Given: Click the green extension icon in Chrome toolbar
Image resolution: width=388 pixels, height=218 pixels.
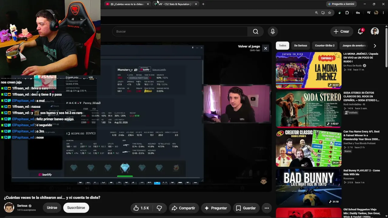Looking at the screenshot, I should click(x=339, y=13).
